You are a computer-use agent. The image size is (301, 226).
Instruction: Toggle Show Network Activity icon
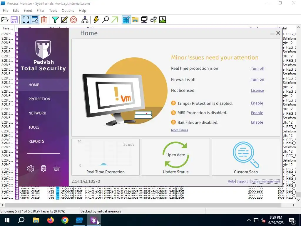[144, 20]
